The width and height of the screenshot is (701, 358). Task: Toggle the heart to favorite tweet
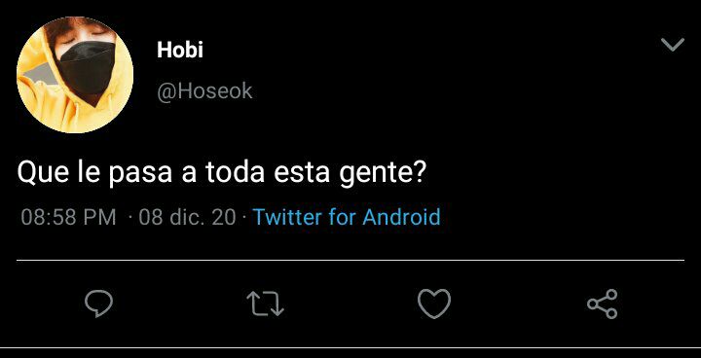click(434, 304)
